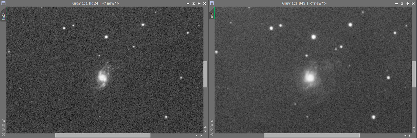Click the Ha24 vertical scrollbar thumb
Image resolution: width=417 pixels, height=138 pixels.
pyautogui.click(x=205, y=74)
